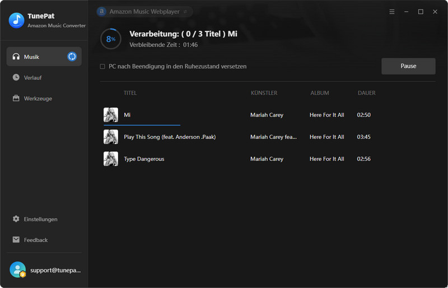Select the track title Mi
This screenshot has width=448, height=288.
click(127, 115)
